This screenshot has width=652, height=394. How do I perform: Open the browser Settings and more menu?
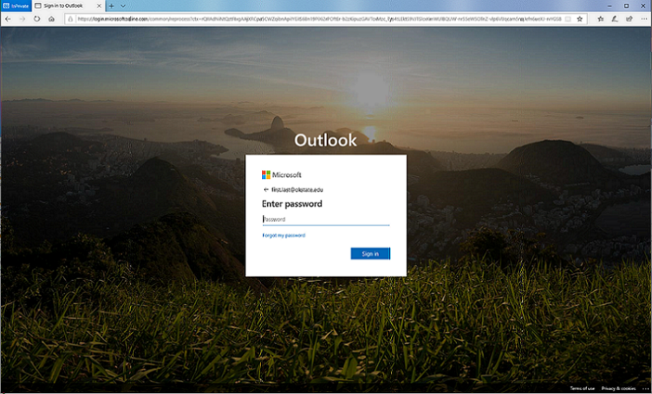coord(644,19)
